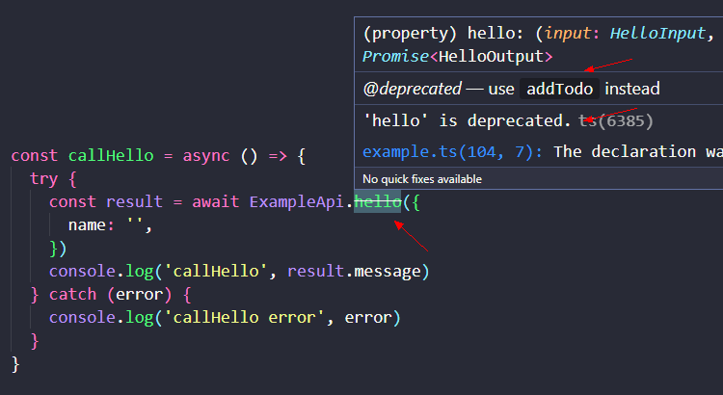723x395 pixels.
Task: Click the 'callHello error' string literal
Action: 245,318
